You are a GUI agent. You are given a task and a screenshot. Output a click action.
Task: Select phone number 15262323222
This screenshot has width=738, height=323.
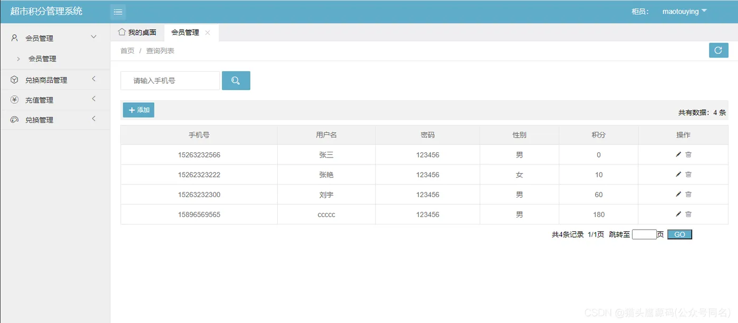199,175
